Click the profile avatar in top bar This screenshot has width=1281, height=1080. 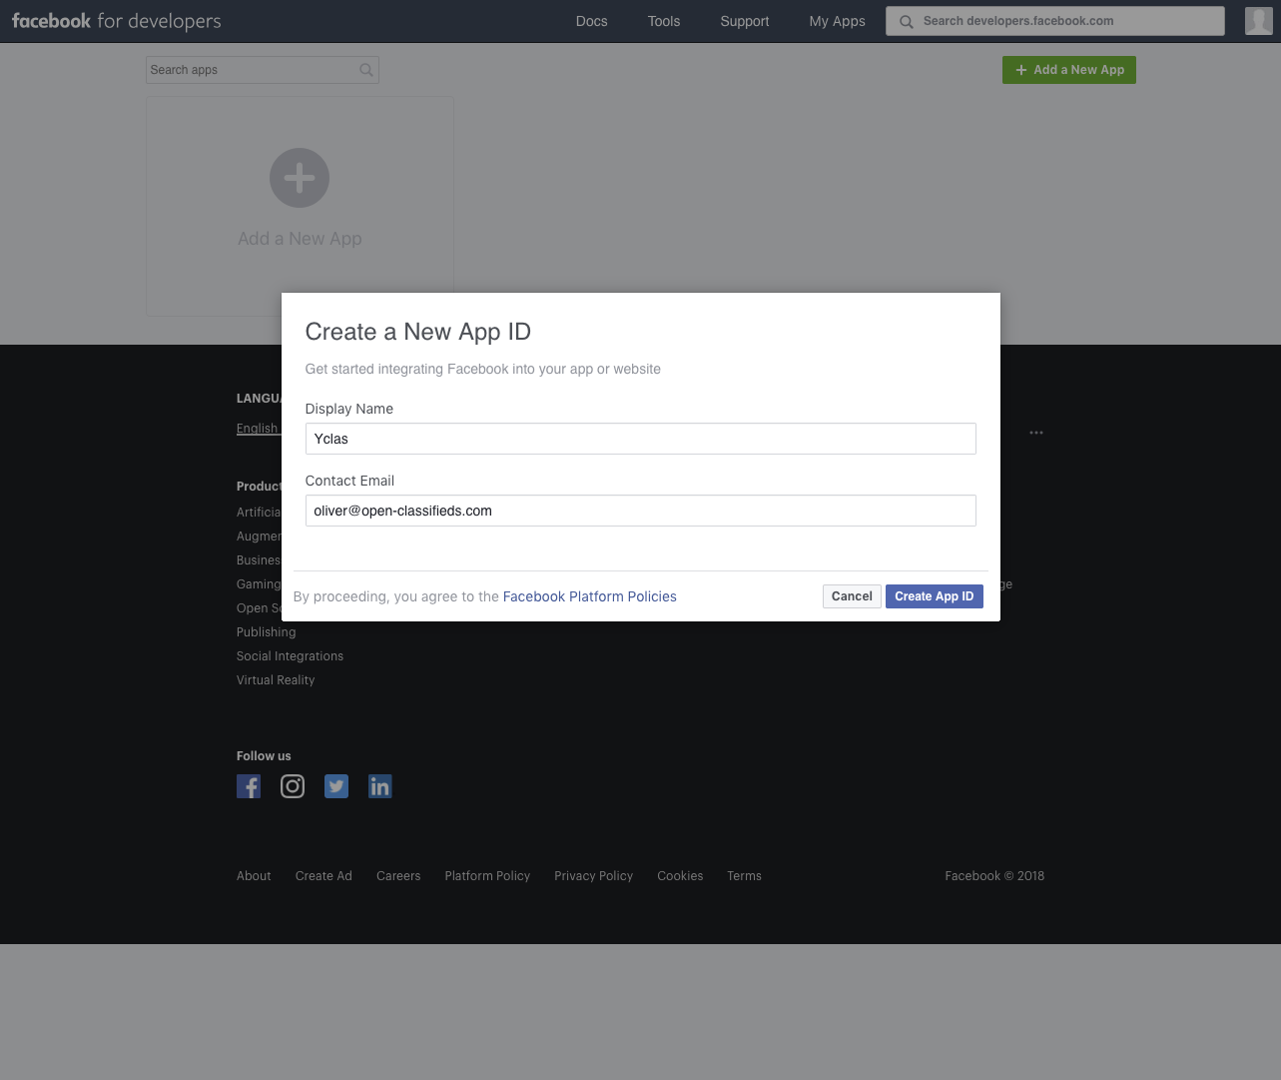[x=1258, y=21]
